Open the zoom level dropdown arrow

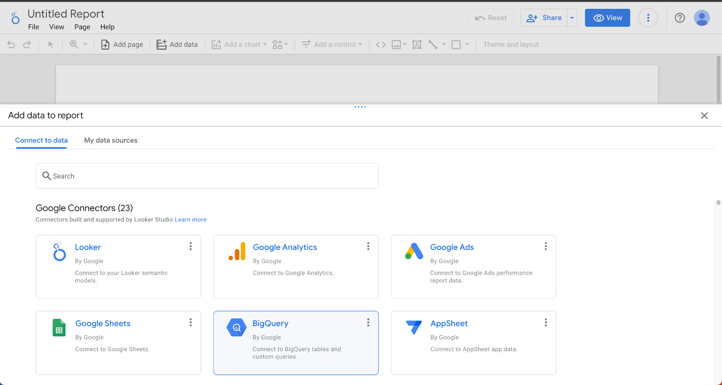[85, 44]
